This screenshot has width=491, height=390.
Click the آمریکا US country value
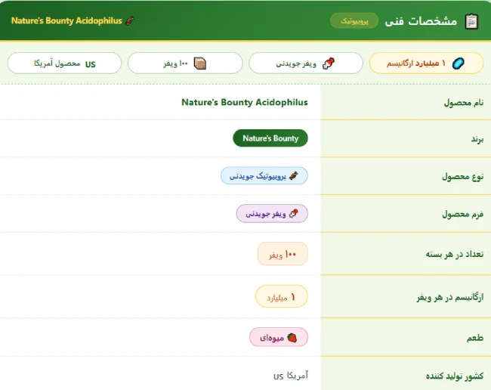[x=291, y=376]
